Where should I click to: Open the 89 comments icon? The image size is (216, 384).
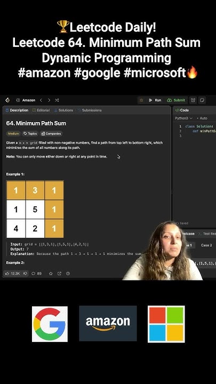point(36,273)
